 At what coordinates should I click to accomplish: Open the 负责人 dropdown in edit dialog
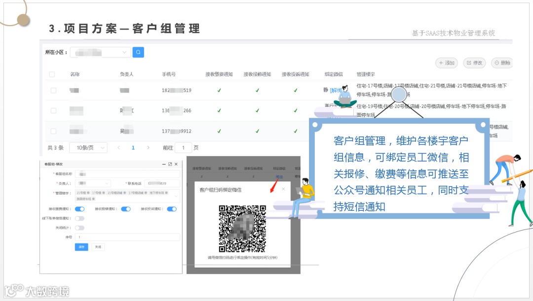93,183
